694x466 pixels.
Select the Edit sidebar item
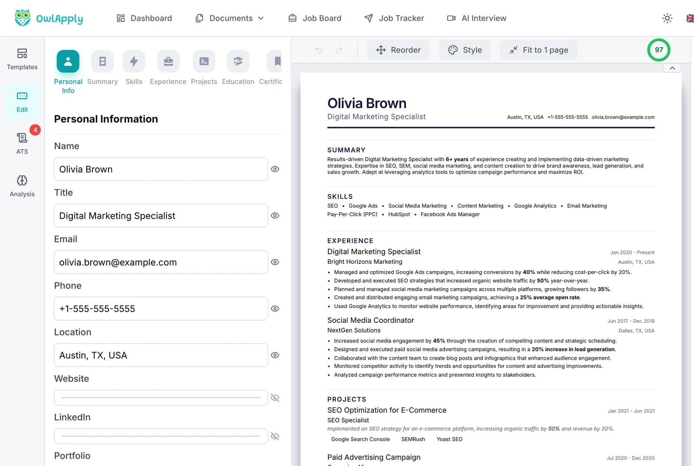click(22, 102)
